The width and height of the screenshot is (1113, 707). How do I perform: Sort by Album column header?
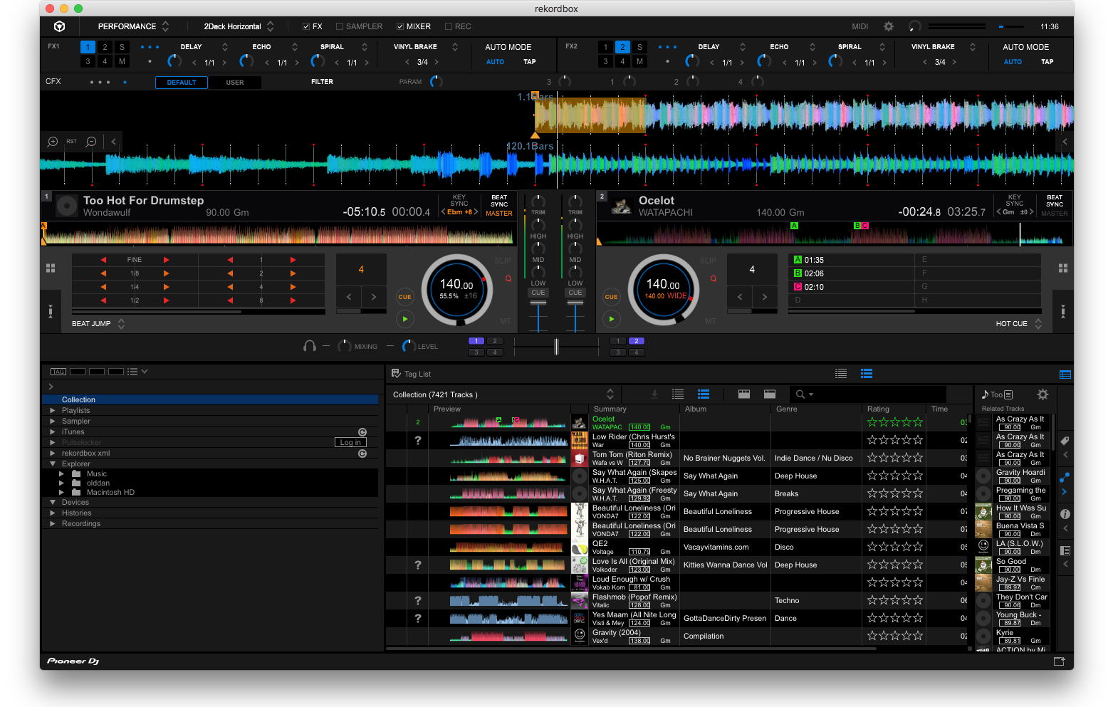[696, 409]
